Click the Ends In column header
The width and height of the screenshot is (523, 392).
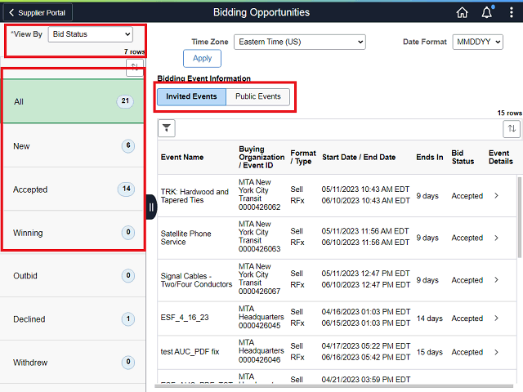click(x=430, y=158)
